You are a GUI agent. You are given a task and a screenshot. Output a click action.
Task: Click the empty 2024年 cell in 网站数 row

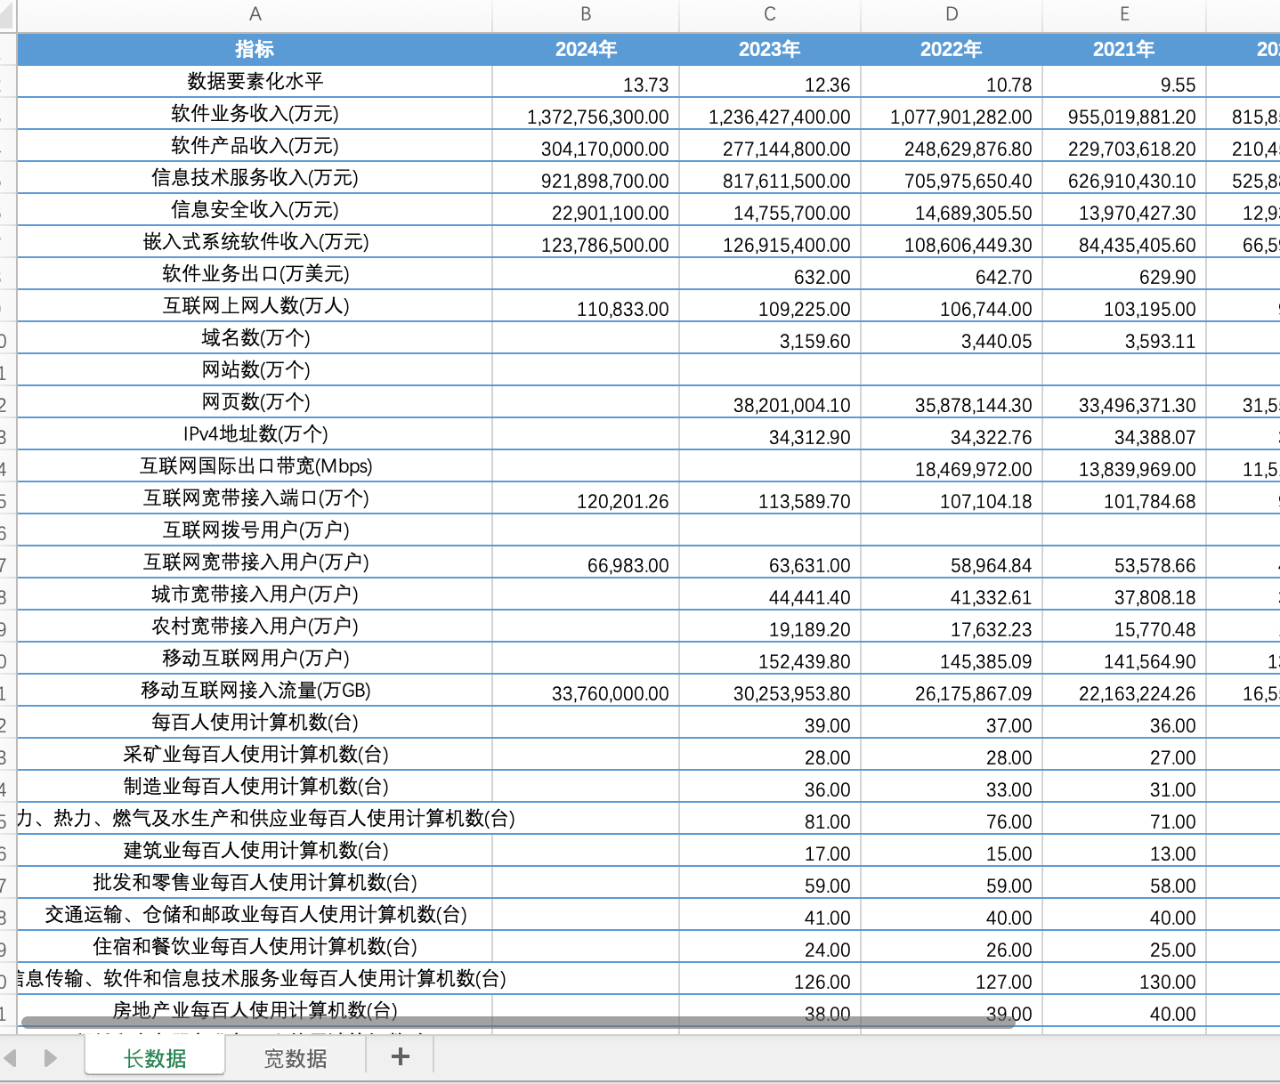click(x=586, y=370)
